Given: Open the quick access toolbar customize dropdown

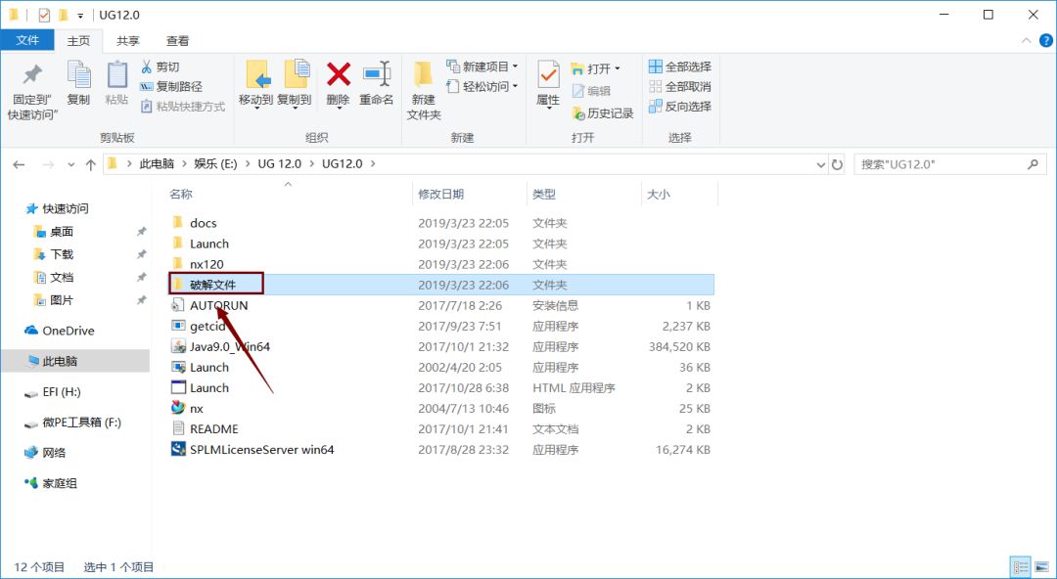Looking at the screenshot, I should pos(80,15).
